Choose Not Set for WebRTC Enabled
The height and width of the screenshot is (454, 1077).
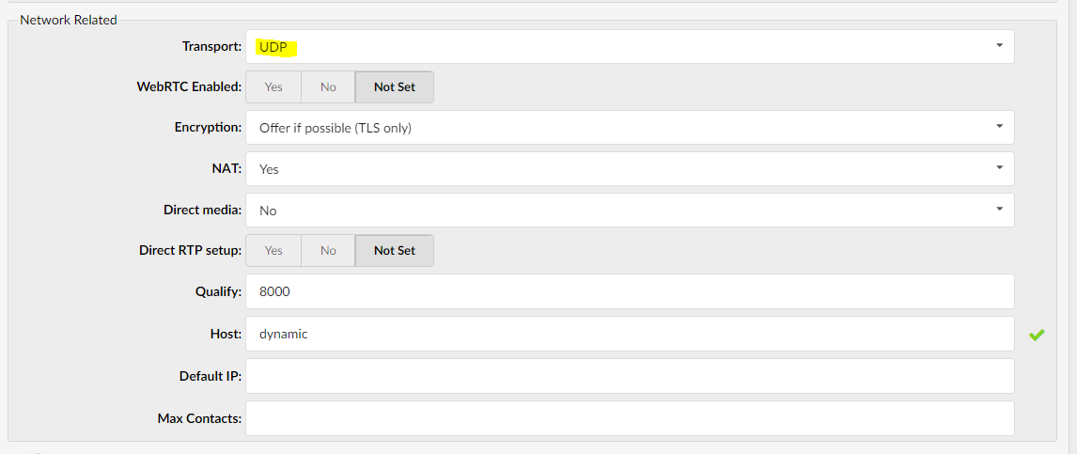(394, 87)
